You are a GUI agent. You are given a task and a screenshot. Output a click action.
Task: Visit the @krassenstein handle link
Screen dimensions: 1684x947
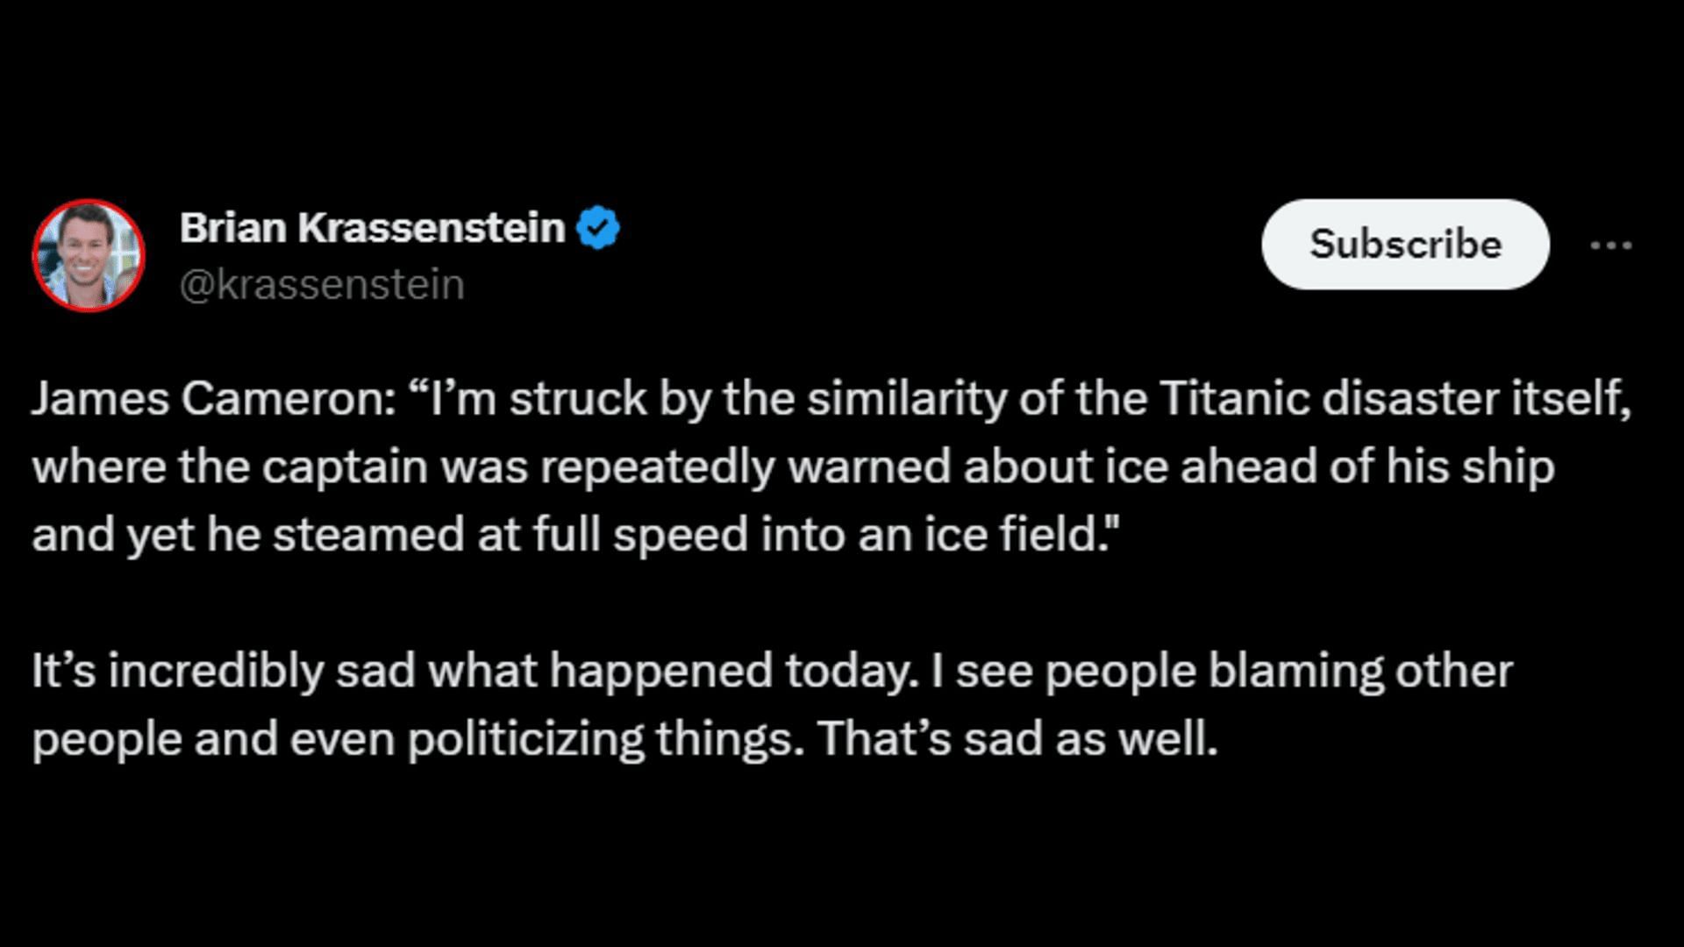point(322,285)
